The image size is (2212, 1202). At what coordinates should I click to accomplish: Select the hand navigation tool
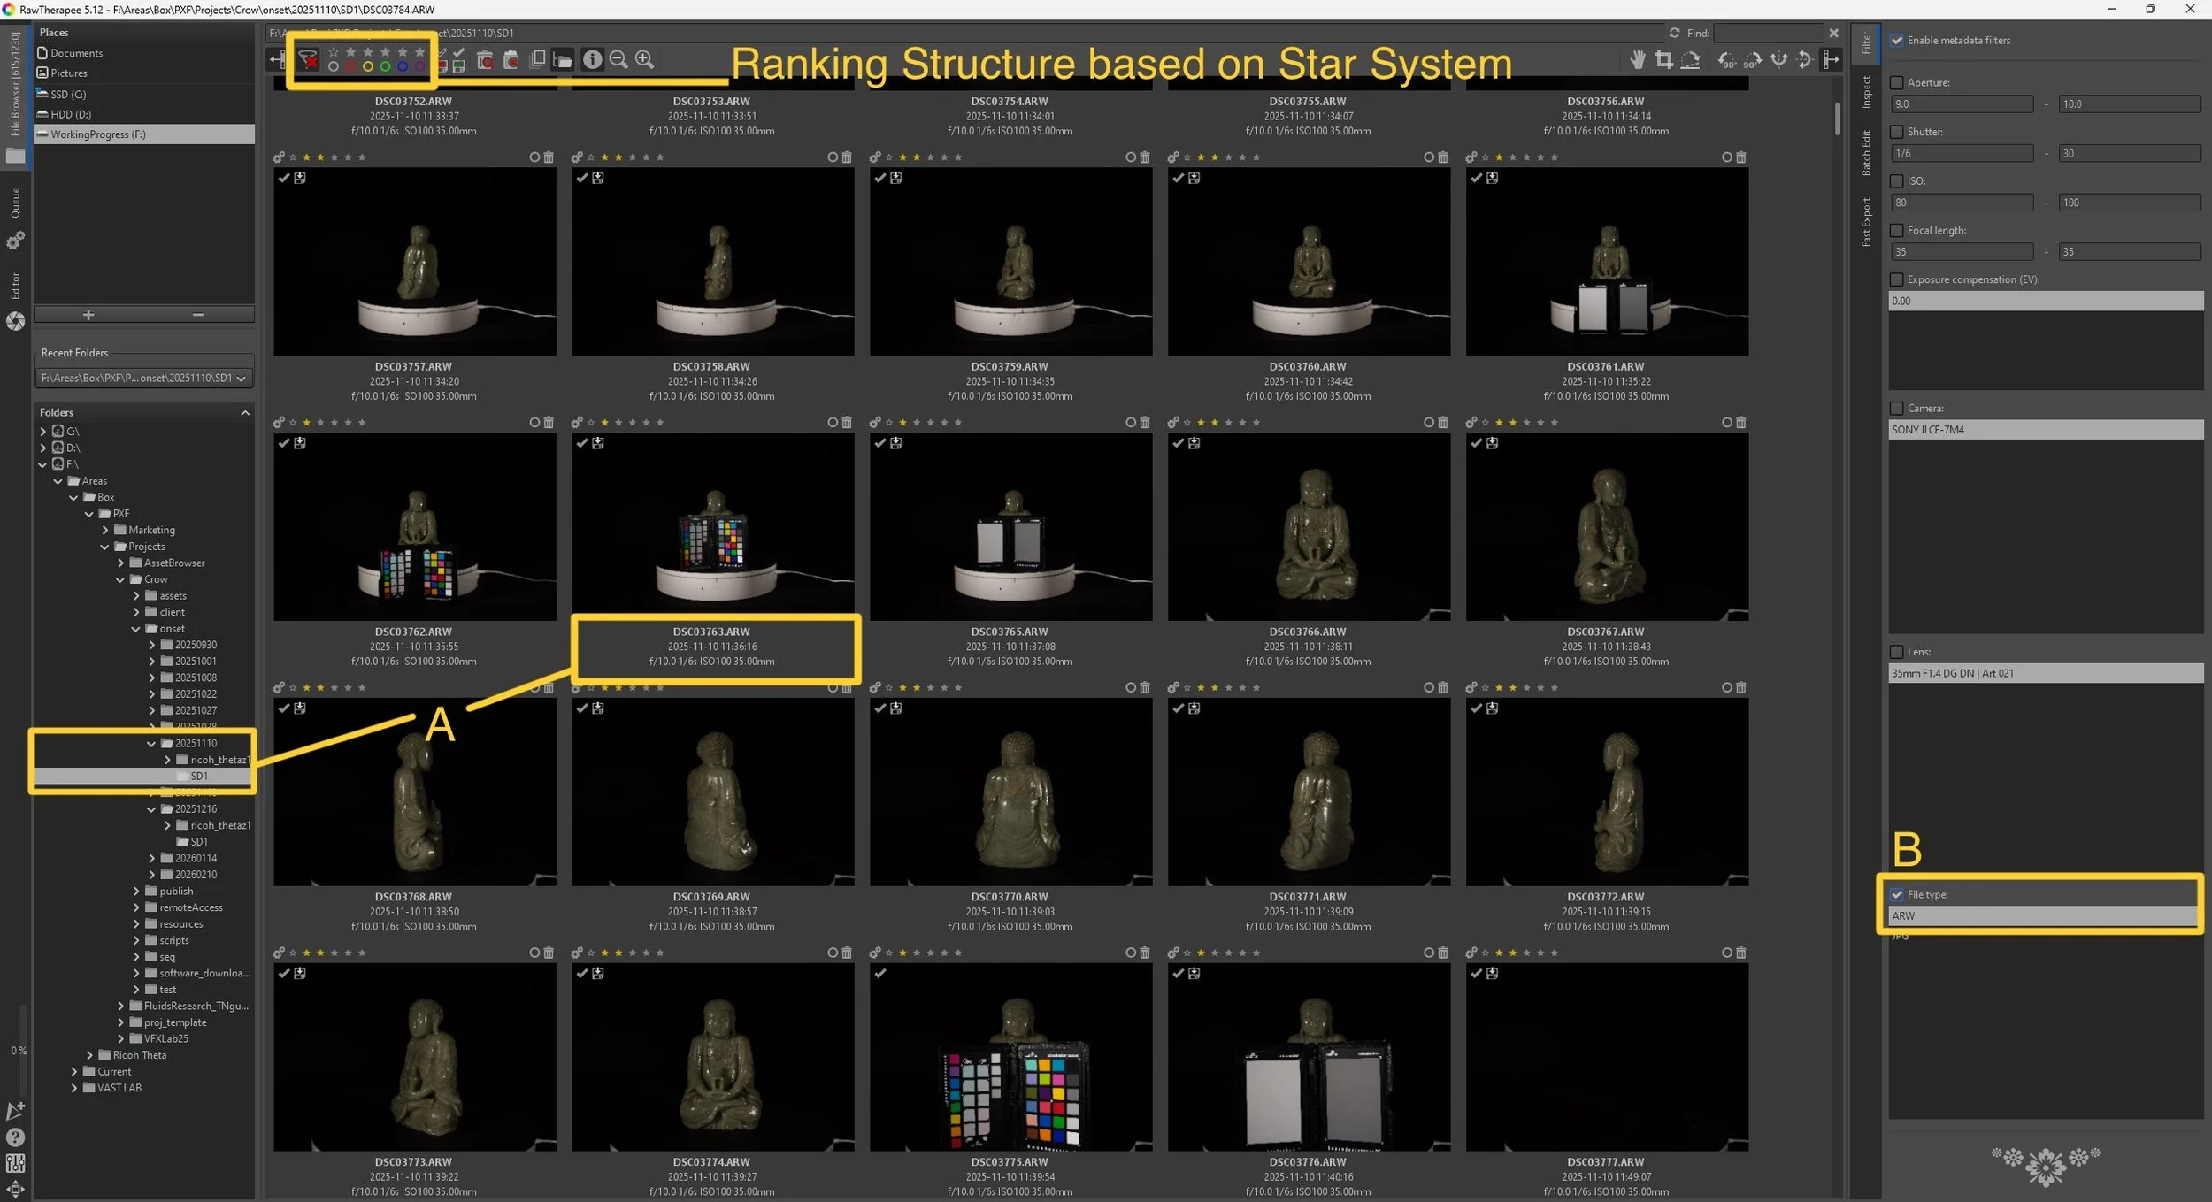point(1638,59)
